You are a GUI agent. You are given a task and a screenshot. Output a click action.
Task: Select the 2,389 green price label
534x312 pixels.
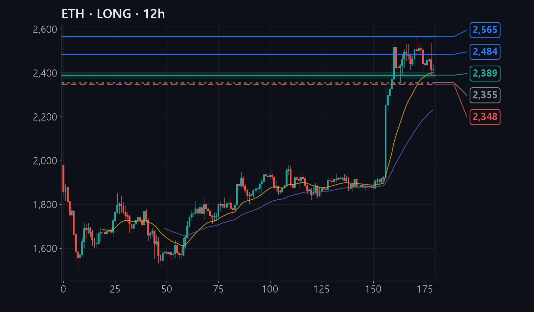click(485, 73)
